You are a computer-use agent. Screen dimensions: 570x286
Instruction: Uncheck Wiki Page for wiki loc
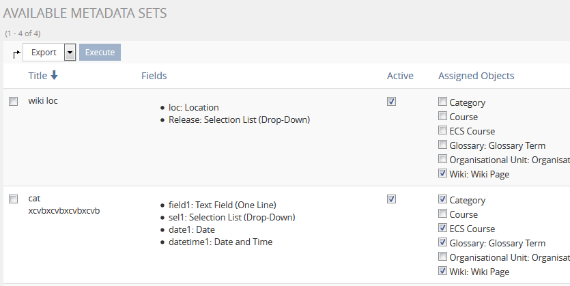[442, 174]
